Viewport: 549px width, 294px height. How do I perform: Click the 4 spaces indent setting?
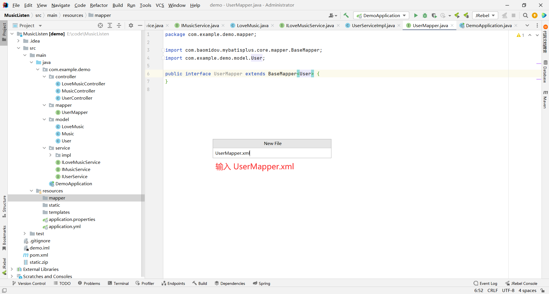[x=528, y=291]
